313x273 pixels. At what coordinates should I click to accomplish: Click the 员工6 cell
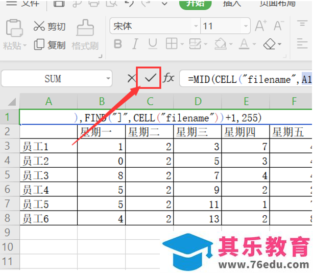tap(49, 218)
